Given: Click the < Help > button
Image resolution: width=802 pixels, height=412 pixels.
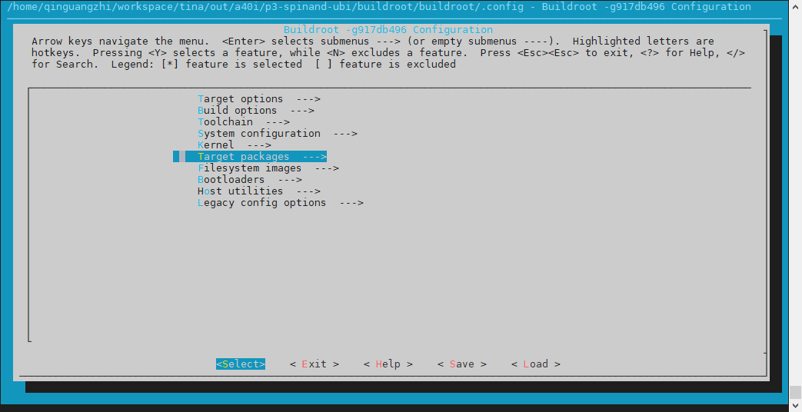Looking at the screenshot, I should click(388, 364).
